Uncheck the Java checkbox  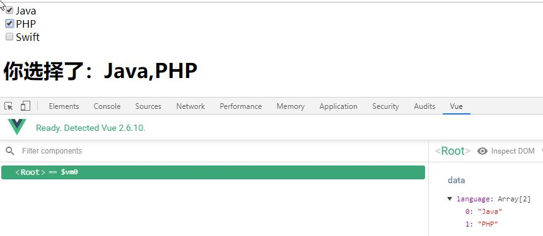[9, 11]
